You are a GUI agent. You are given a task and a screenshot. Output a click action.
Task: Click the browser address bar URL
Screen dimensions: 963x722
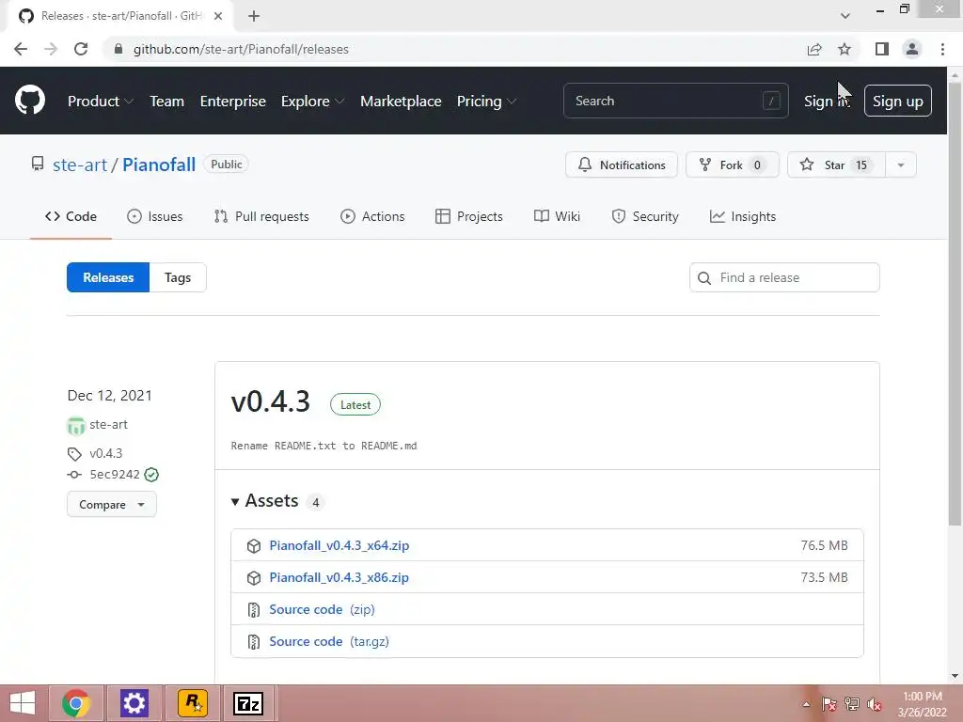click(241, 49)
